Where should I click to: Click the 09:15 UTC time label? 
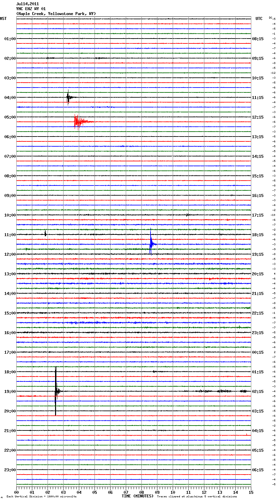tap(258, 58)
